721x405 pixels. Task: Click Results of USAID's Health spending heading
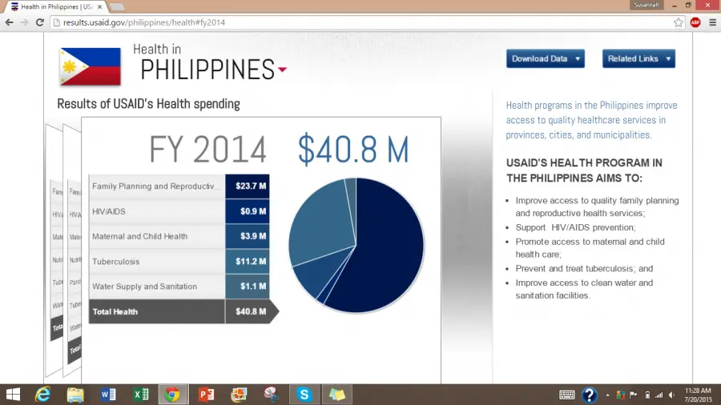tap(148, 104)
